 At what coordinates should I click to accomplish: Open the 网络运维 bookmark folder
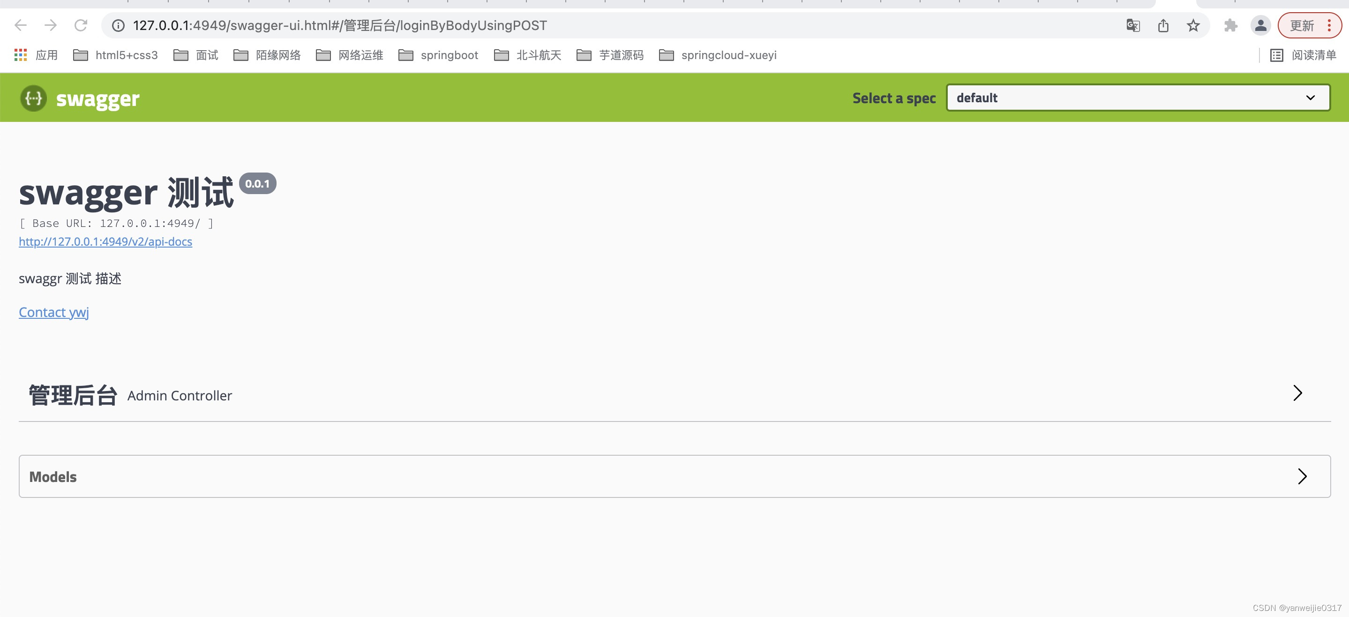point(350,55)
